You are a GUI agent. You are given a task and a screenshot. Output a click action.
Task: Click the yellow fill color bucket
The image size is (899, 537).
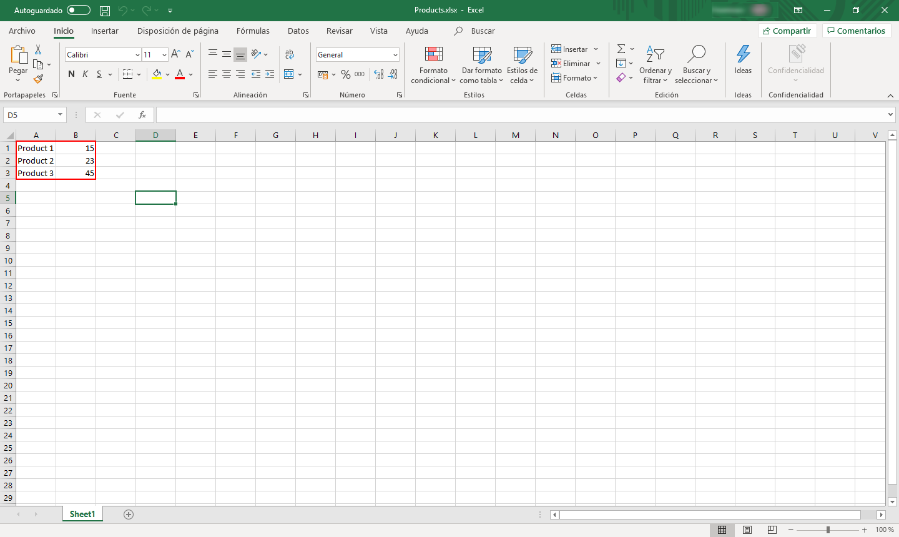157,74
